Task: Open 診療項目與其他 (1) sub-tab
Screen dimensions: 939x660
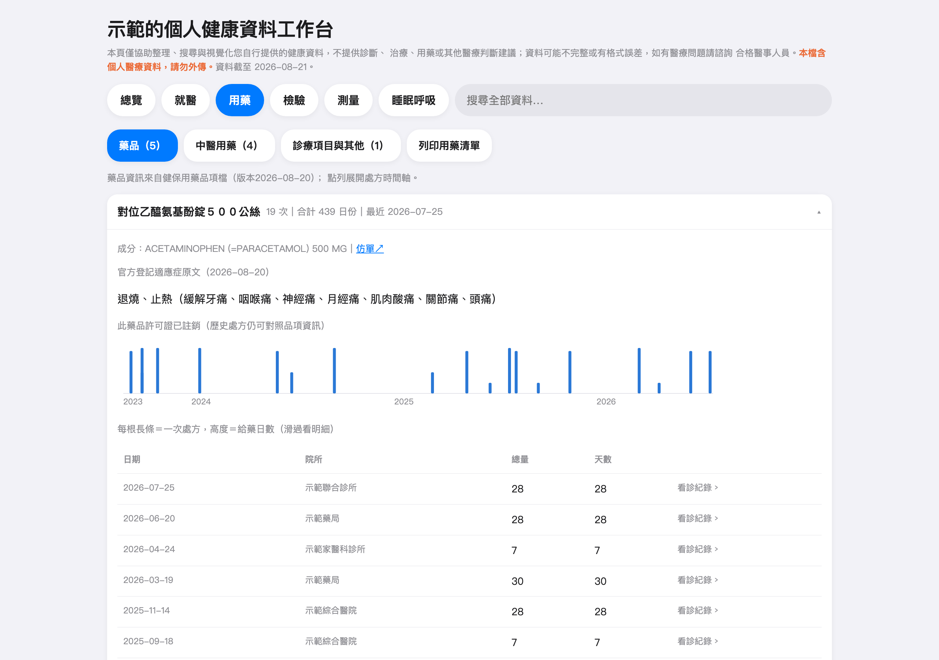Action: pyautogui.click(x=341, y=146)
